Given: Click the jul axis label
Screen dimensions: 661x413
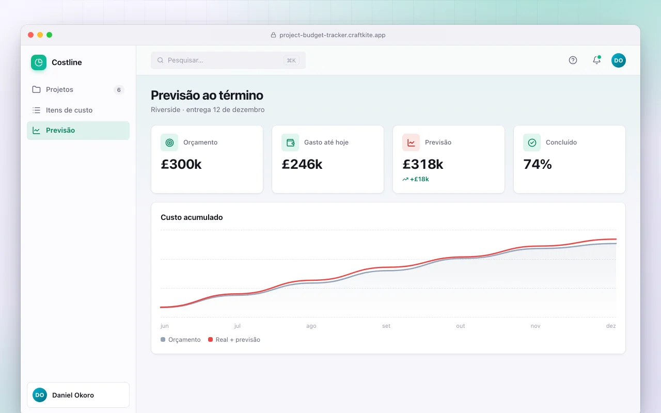Looking at the screenshot, I should [238, 326].
